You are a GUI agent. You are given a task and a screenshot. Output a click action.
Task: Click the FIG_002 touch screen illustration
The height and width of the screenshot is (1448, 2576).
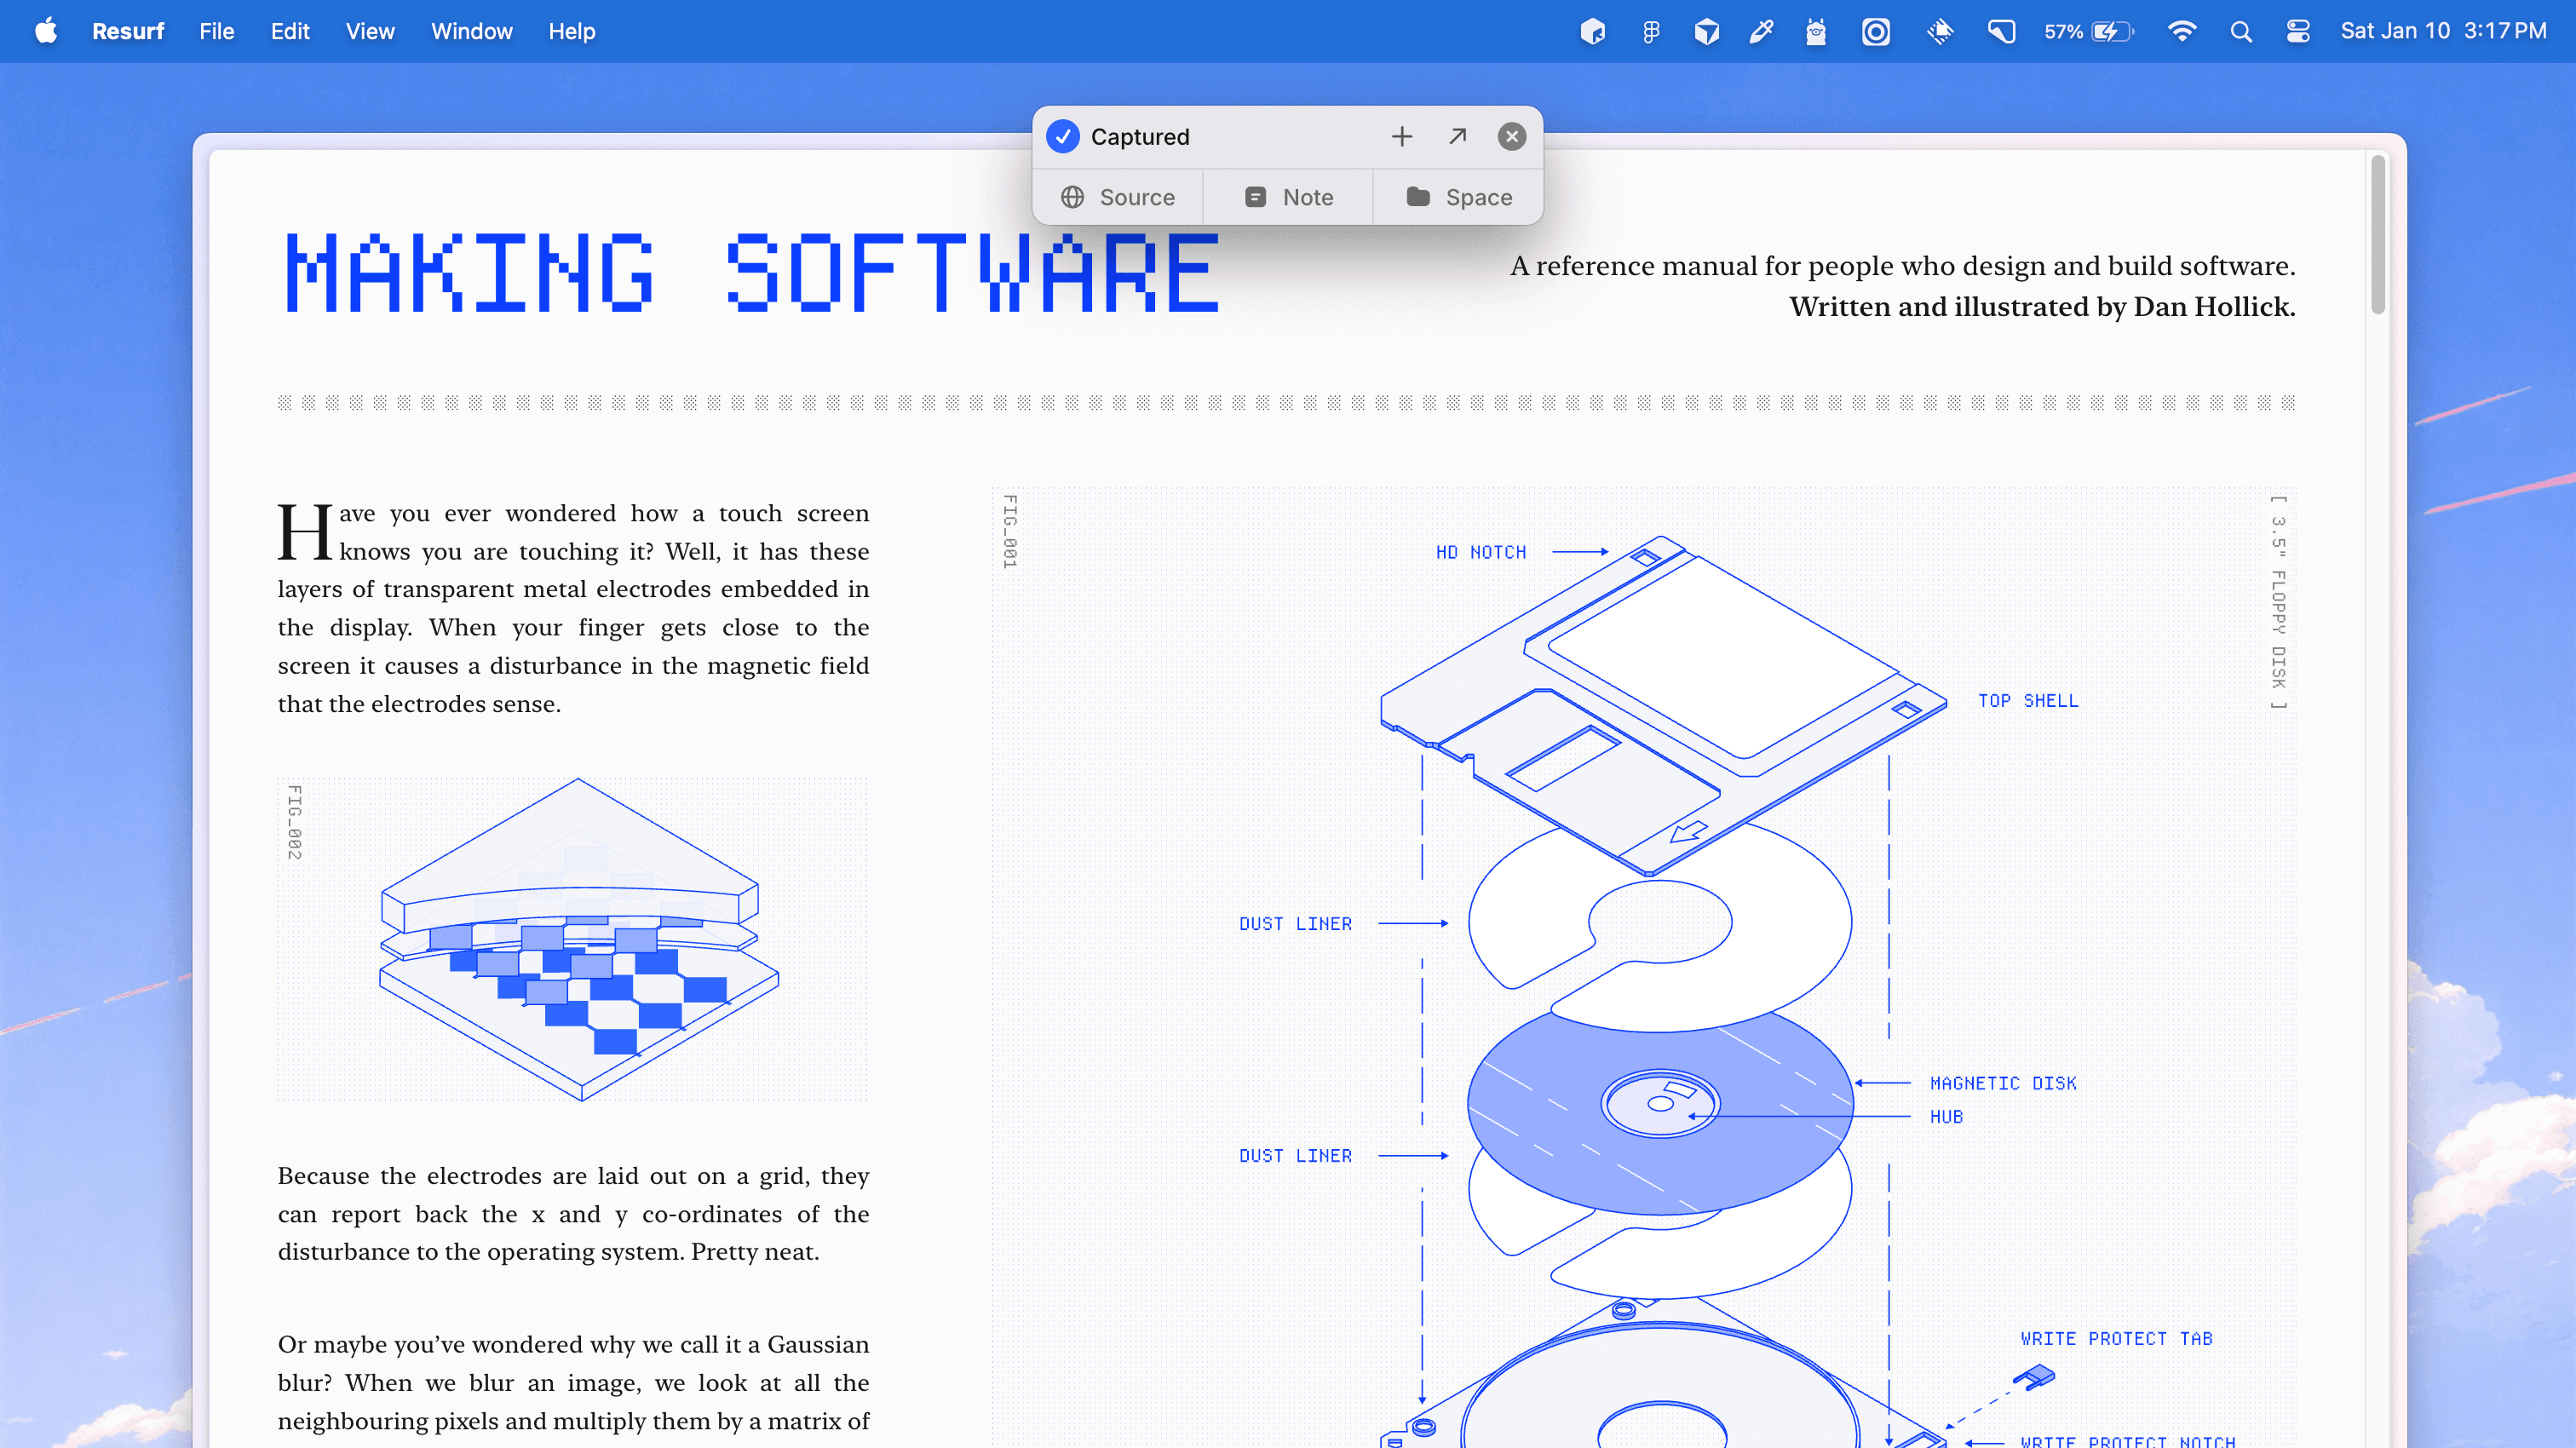[x=578, y=940]
